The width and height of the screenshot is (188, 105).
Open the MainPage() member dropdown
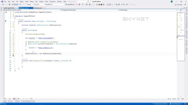[148, 10]
